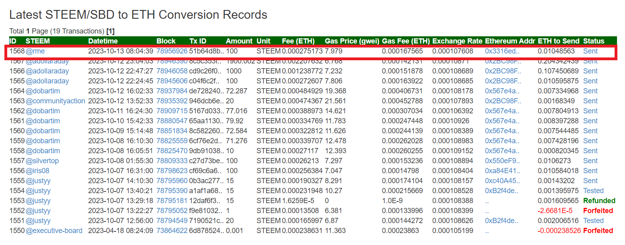The height and width of the screenshot is (245, 625).
Task: Click gas price 21.561
Action: pos(335,101)
